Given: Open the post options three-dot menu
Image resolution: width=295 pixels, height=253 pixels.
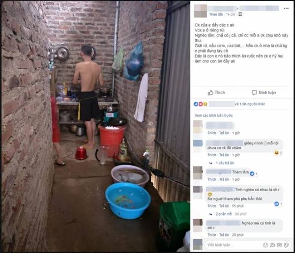Looking at the screenshot, I should [x=286, y=8].
